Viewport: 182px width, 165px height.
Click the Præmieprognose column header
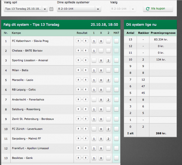point(163,33)
